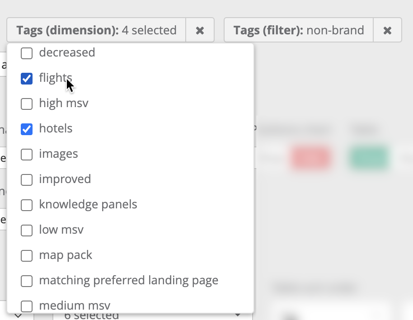This screenshot has height=320, width=413.
Task: Tick the 'high msv' checkbox
Action: (x=27, y=104)
